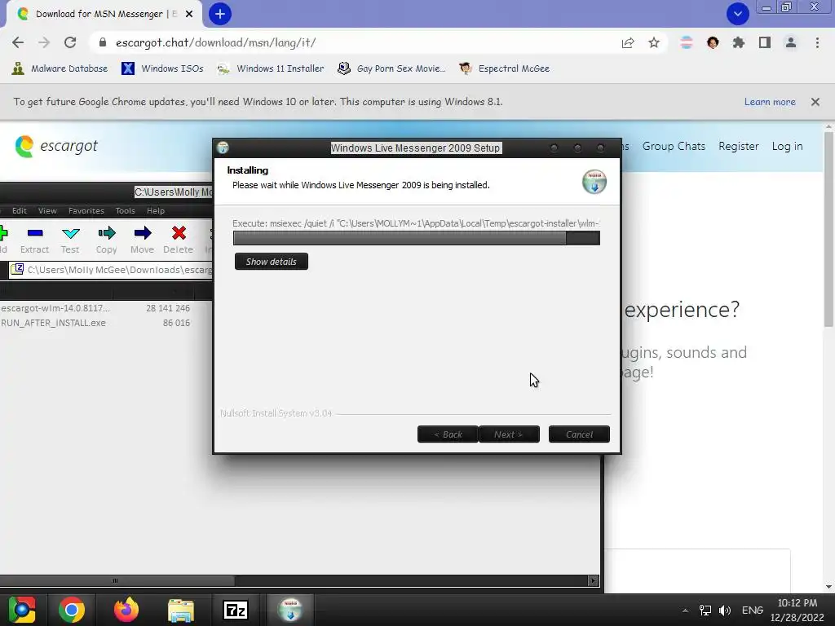Click the installer icon on the taskbar
This screenshot has width=835, height=626.
coord(290,610)
